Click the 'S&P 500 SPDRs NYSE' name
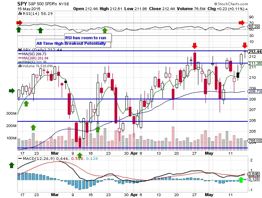This screenshot has height=198, width=262. [x=49, y=4]
